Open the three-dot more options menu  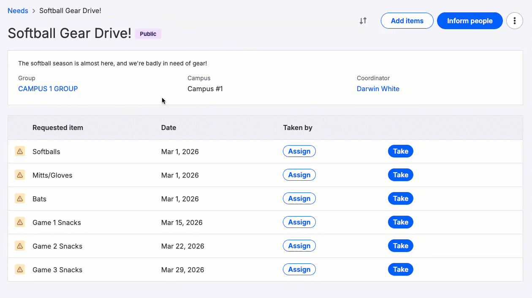point(514,21)
